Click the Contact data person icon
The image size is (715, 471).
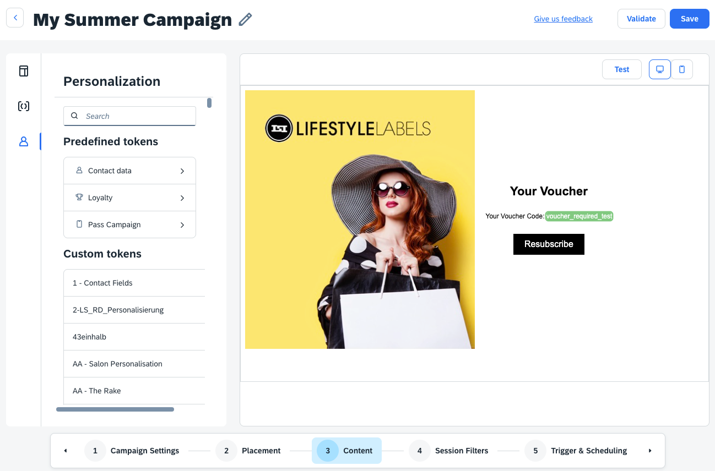79,171
